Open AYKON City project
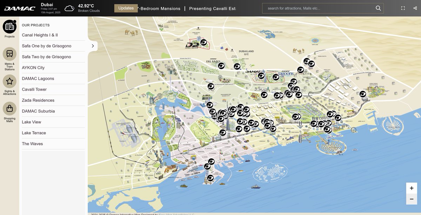The image size is (421, 215). 54,68
